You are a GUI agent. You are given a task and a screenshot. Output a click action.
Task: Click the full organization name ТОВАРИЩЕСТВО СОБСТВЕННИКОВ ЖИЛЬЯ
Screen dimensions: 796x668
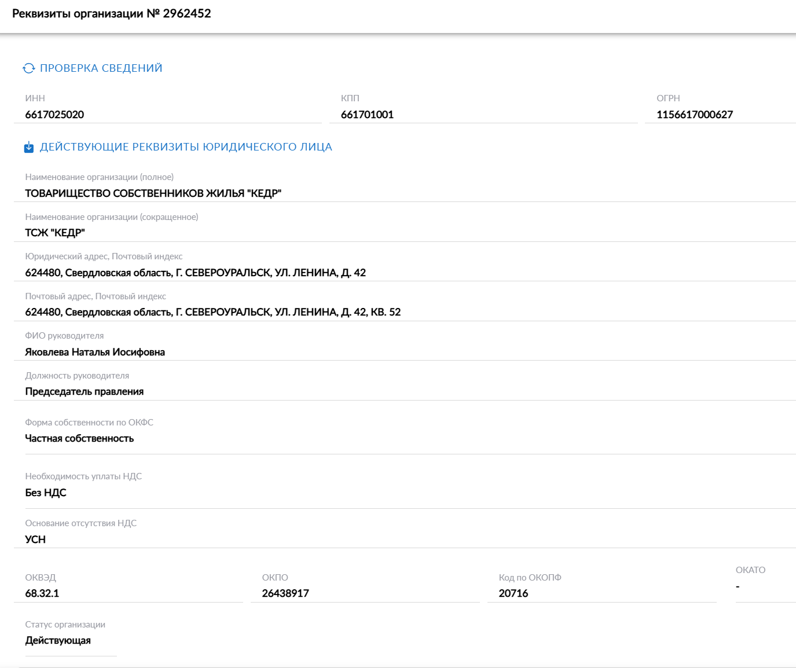click(153, 193)
